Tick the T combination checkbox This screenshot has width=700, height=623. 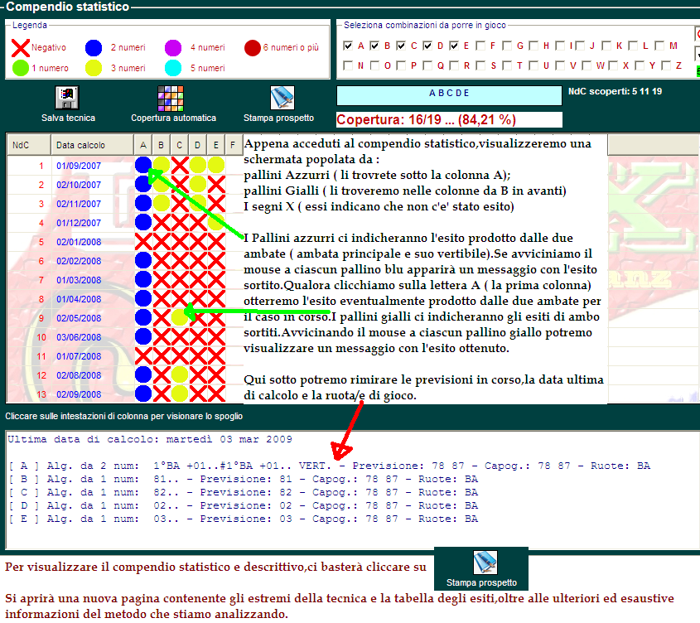point(507,65)
